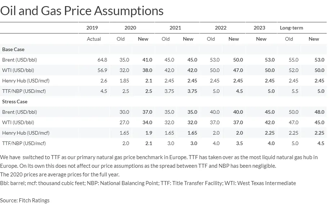Image resolution: width=331 pixels, height=207 pixels.
Task: Click the Base Case section label
Action: 13,49
